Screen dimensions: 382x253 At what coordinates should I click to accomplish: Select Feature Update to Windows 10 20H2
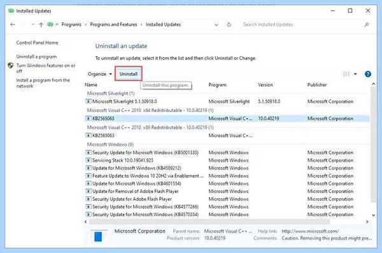pos(227,176)
